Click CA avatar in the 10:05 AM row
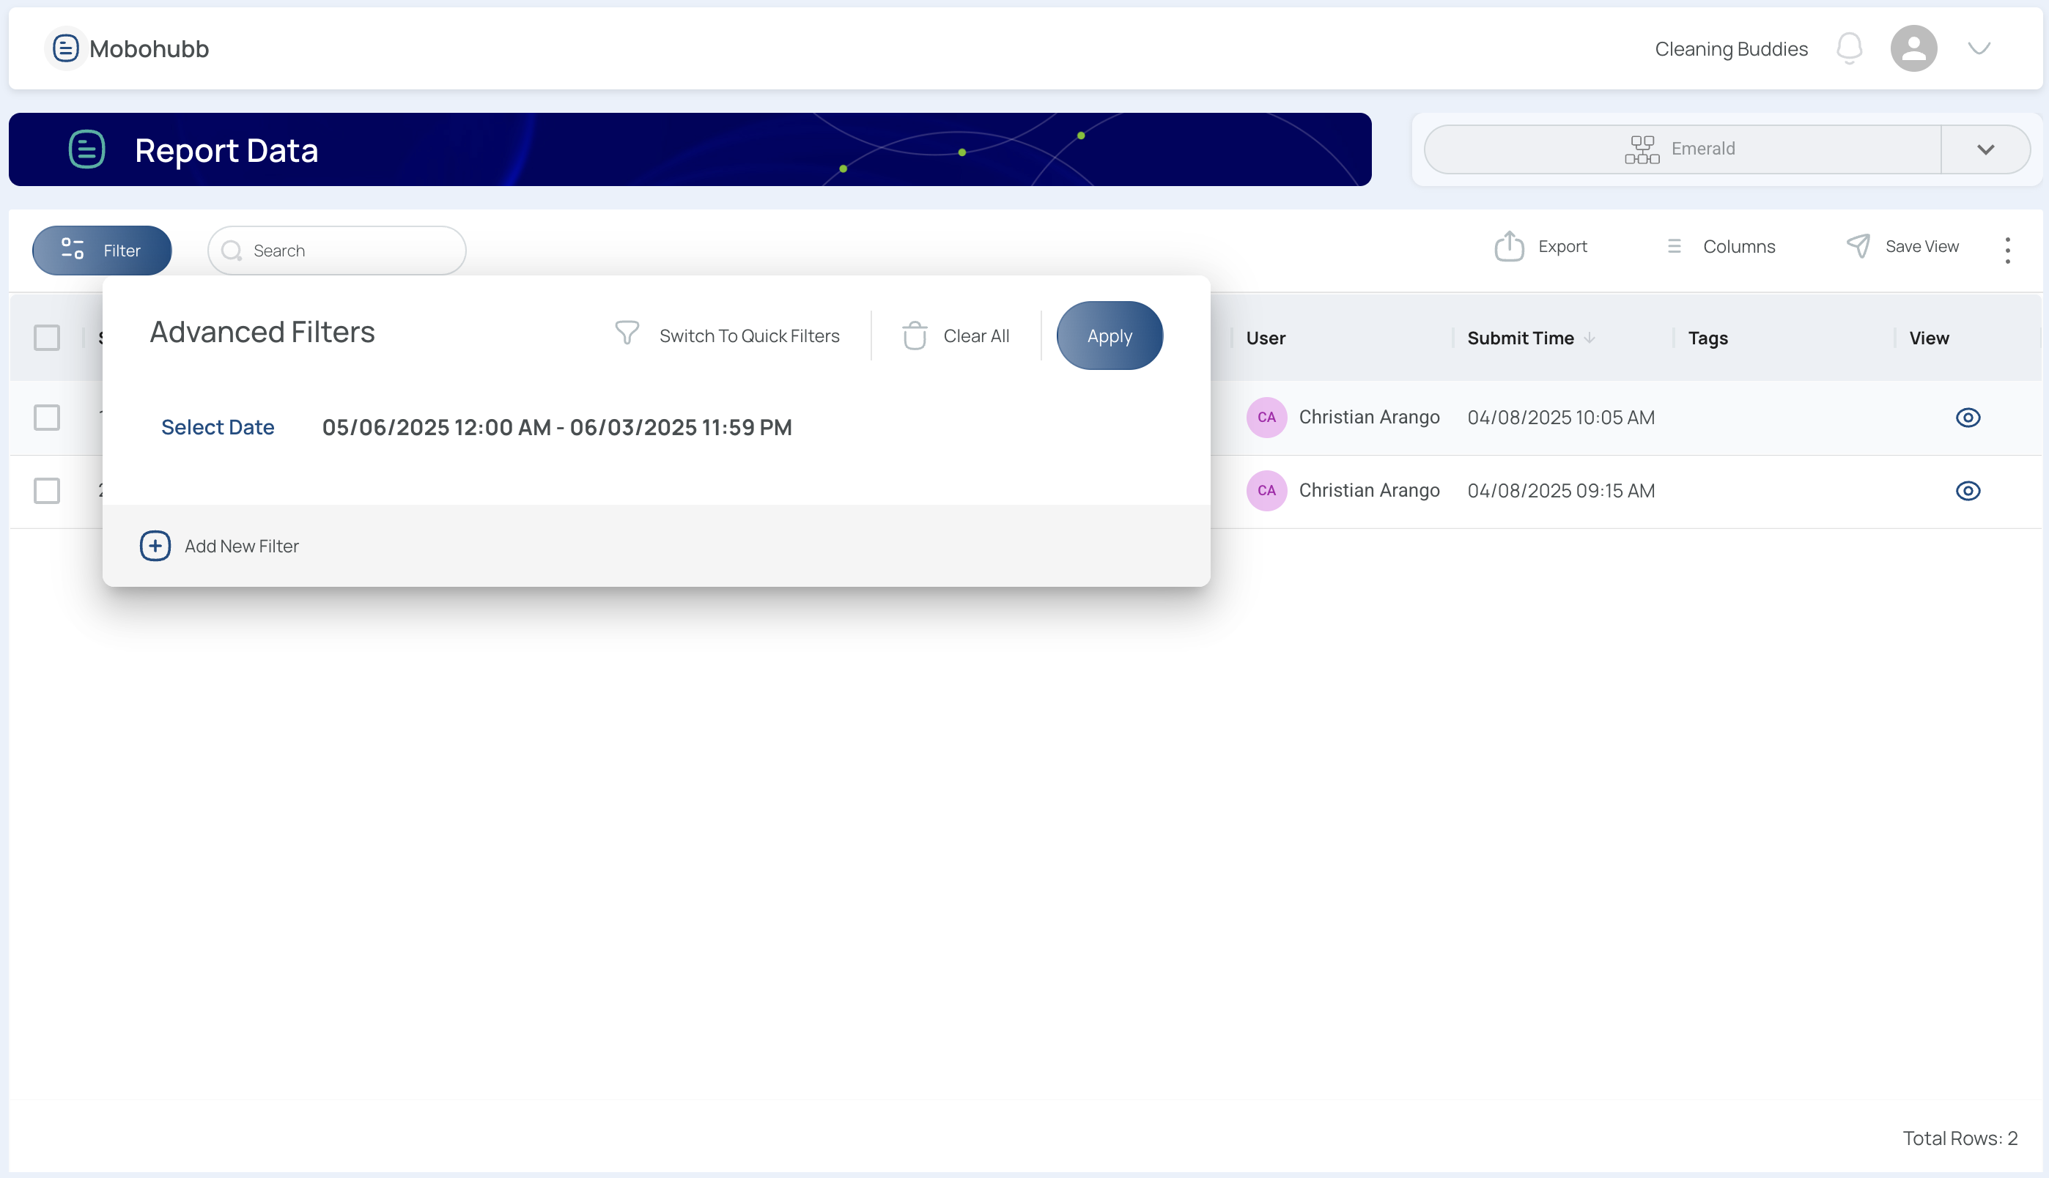2049x1178 pixels. tap(1266, 418)
